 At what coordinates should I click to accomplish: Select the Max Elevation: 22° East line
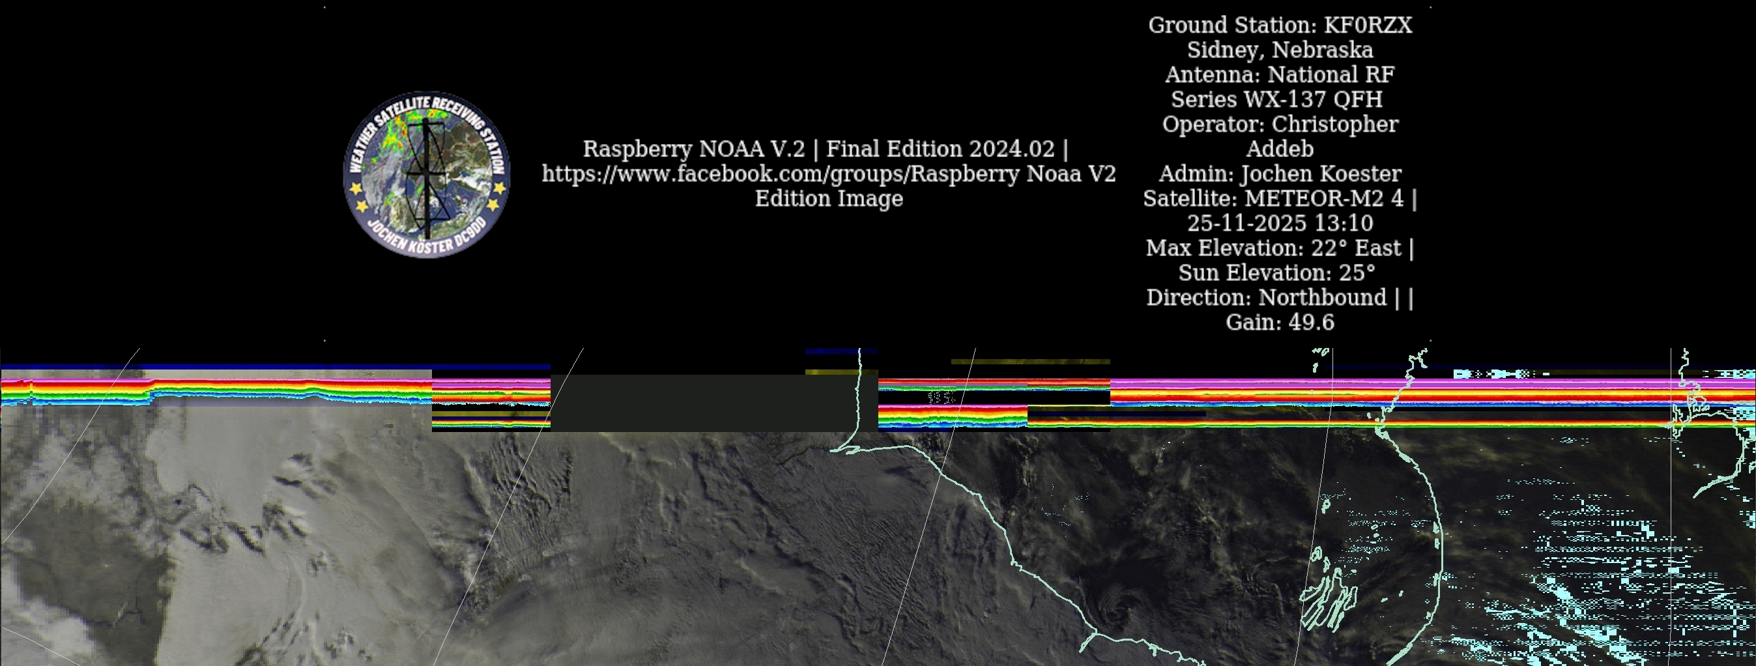coord(1273,248)
